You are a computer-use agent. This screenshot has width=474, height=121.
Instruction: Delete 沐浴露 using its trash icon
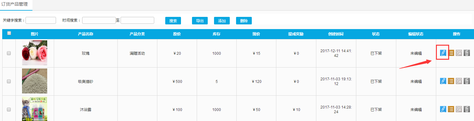pyautogui.click(x=467, y=109)
